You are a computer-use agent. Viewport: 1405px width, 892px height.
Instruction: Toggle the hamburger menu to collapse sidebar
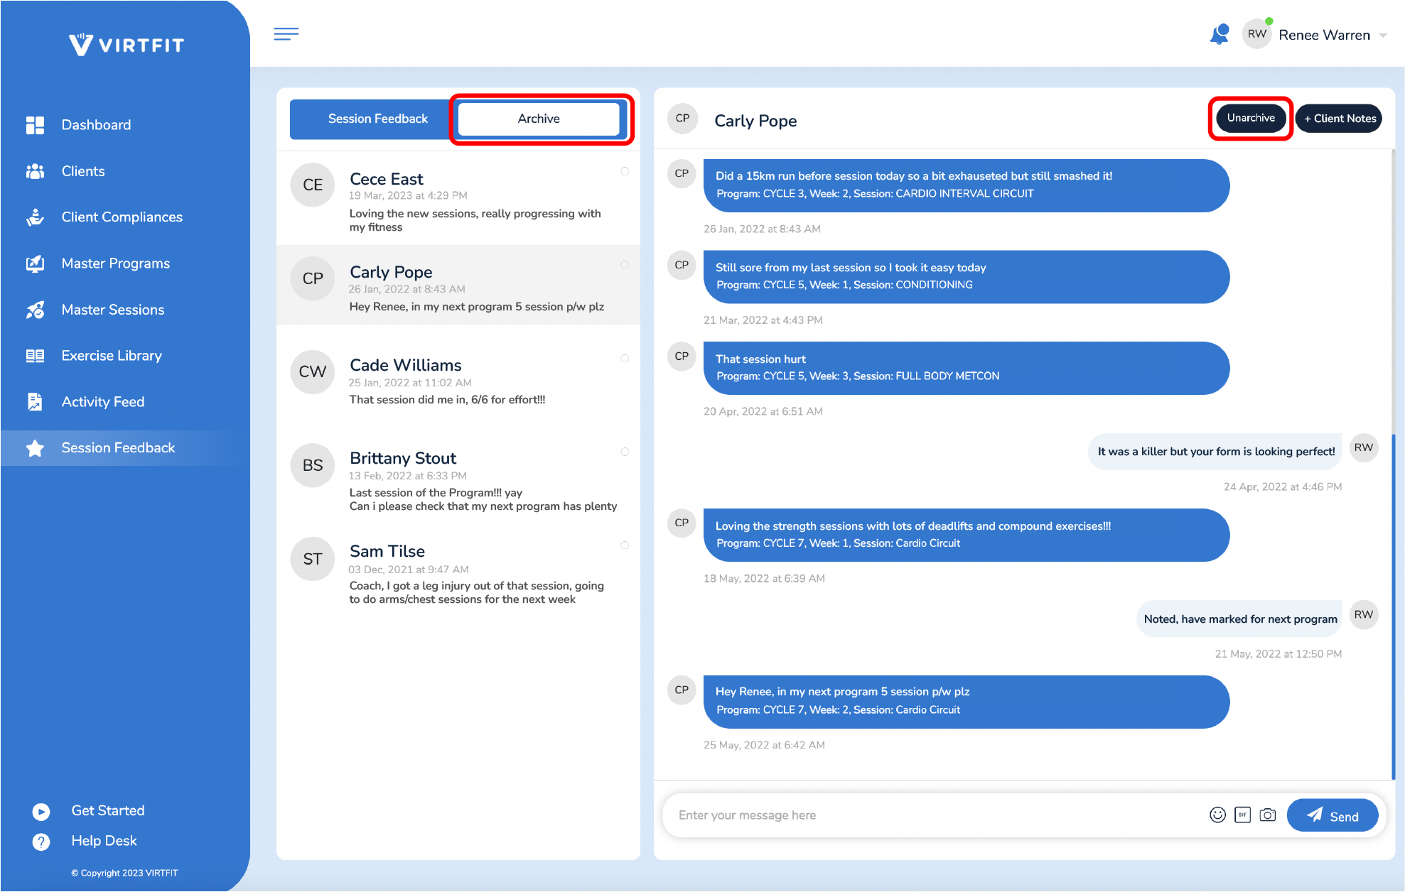point(286,33)
